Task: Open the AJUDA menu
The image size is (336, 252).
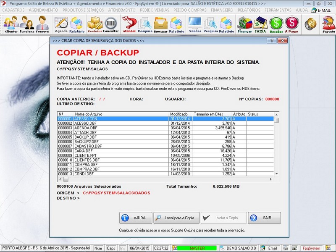Action: pyautogui.click(x=302, y=10)
